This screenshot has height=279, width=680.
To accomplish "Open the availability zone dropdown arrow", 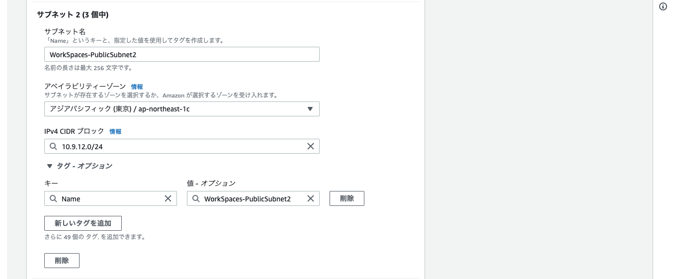I will (x=310, y=109).
